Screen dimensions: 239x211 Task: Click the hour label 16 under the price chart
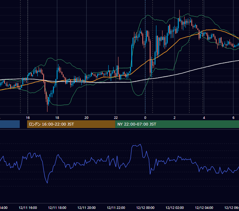point(28,118)
